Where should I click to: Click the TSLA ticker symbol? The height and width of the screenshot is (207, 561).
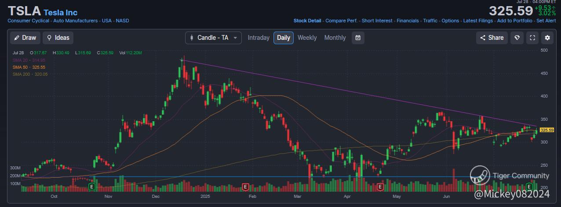tap(24, 11)
